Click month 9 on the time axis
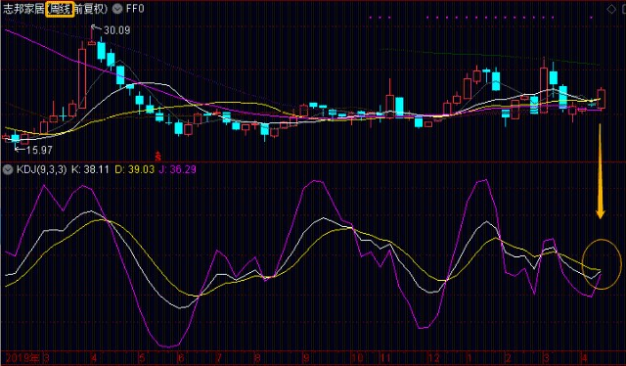This screenshot has width=626, height=366. click(306, 357)
